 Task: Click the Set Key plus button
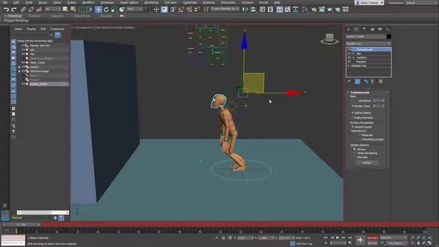360,240
